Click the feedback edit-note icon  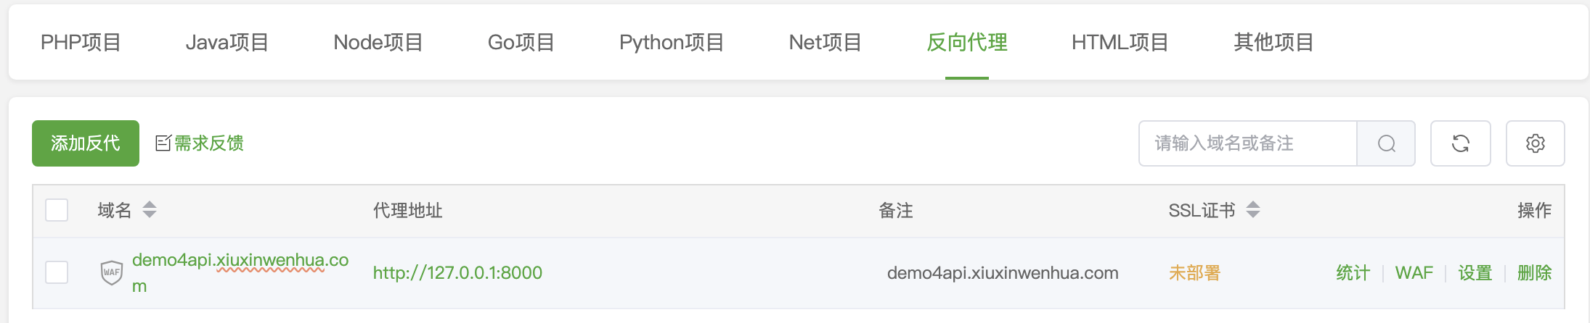[163, 143]
